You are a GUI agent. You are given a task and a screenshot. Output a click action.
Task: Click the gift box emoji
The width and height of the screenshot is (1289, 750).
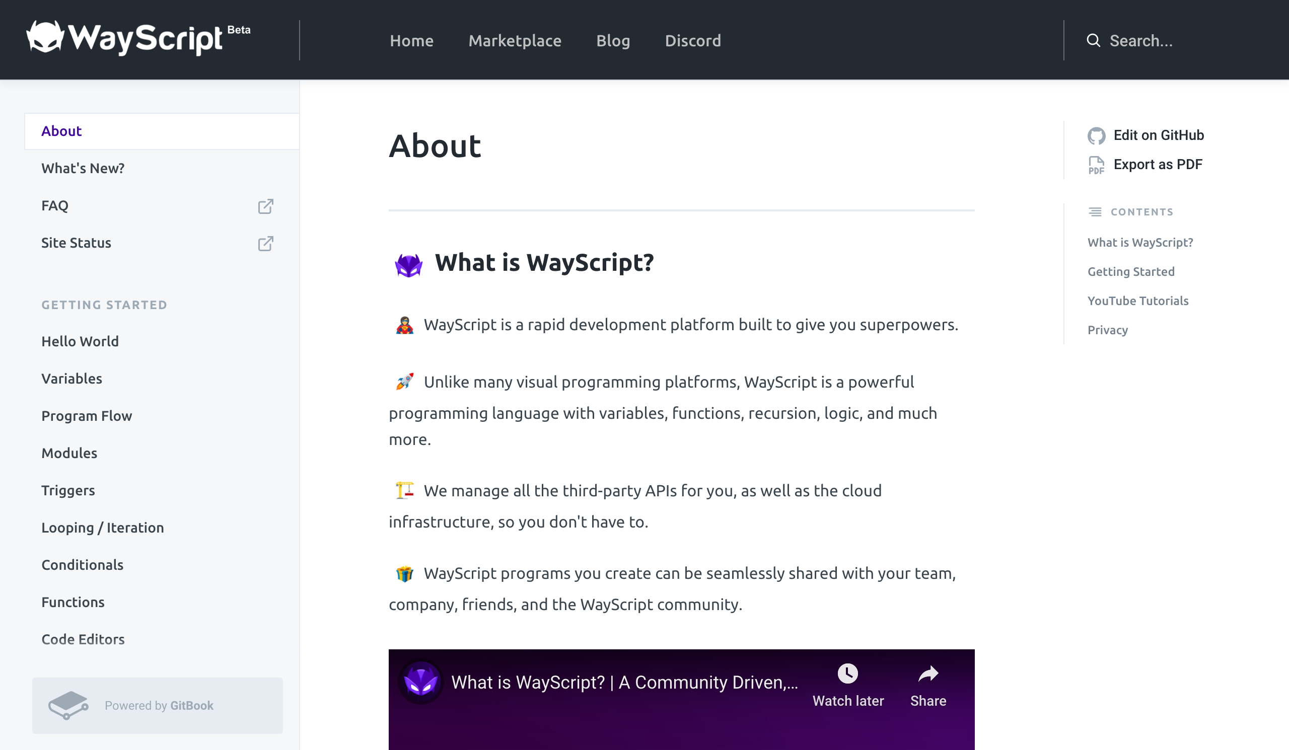[x=404, y=574]
